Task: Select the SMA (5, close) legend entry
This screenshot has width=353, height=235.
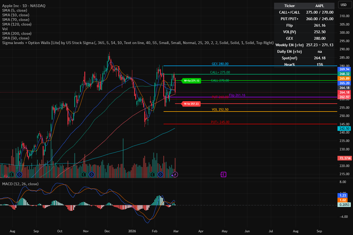Action: (15, 10)
